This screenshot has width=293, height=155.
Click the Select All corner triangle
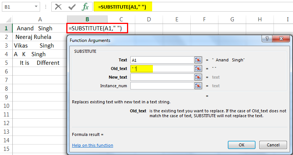[x=9, y=20]
